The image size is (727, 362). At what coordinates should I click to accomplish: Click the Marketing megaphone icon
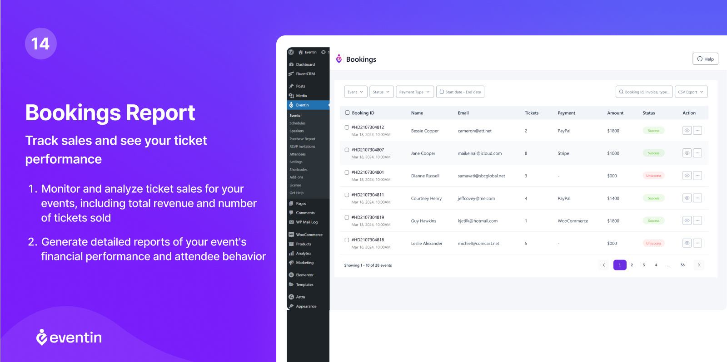pos(291,263)
